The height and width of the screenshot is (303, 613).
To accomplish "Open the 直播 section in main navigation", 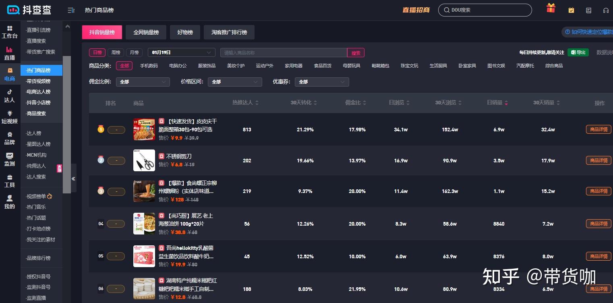I will coord(10,54).
